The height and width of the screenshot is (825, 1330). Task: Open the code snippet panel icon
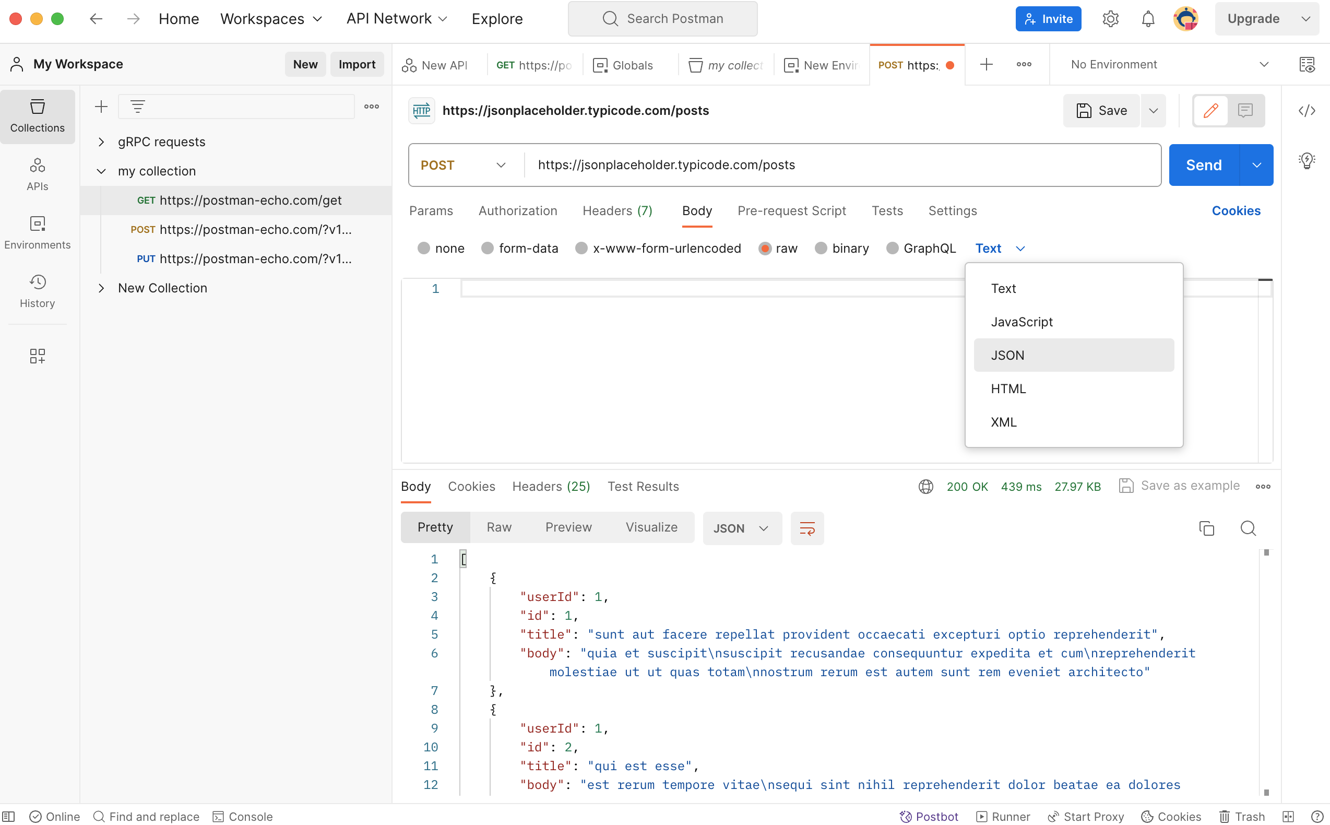click(x=1307, y=111)
